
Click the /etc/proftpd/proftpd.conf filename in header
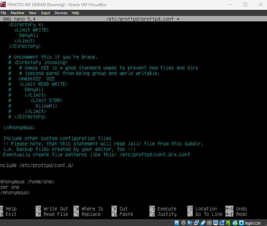pos(140,19)
